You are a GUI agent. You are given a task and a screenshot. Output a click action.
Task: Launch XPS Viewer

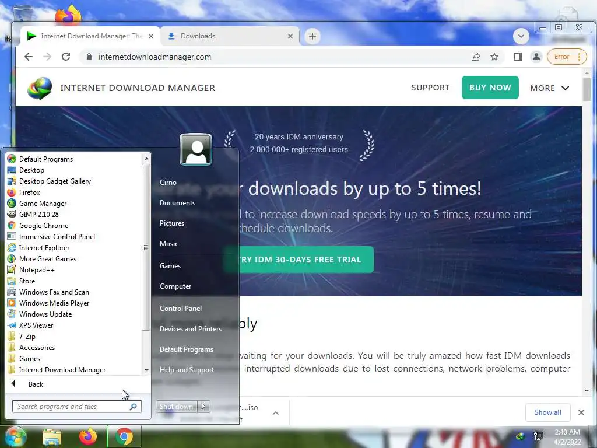(36, 325)
